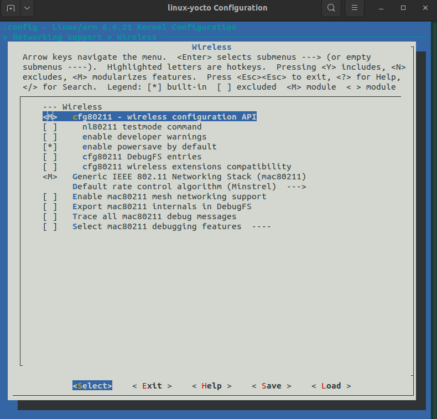Toggle nl80211 testmode command checkbox
This screenshot has width=437, height=419.
50,127
